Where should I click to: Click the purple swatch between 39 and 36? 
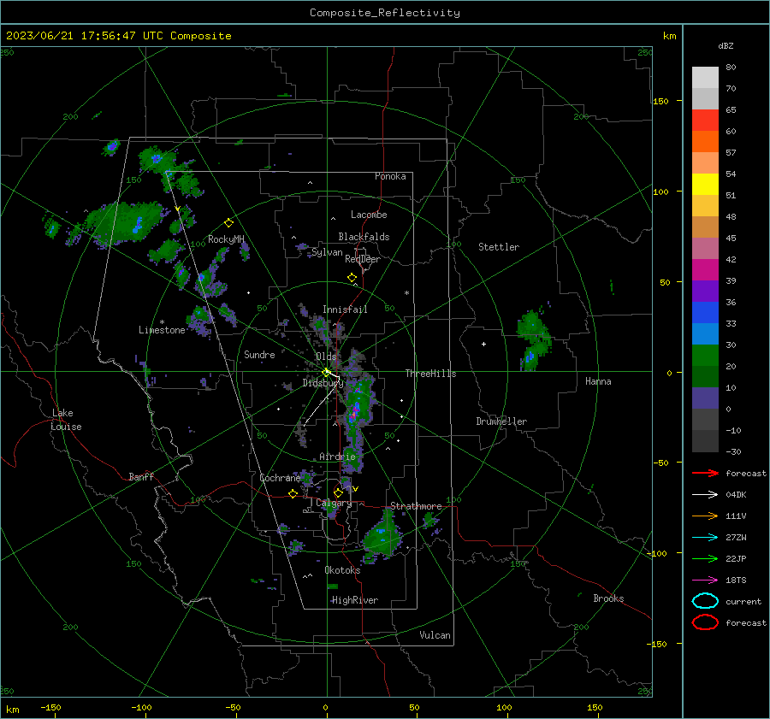tap(705, 292)
